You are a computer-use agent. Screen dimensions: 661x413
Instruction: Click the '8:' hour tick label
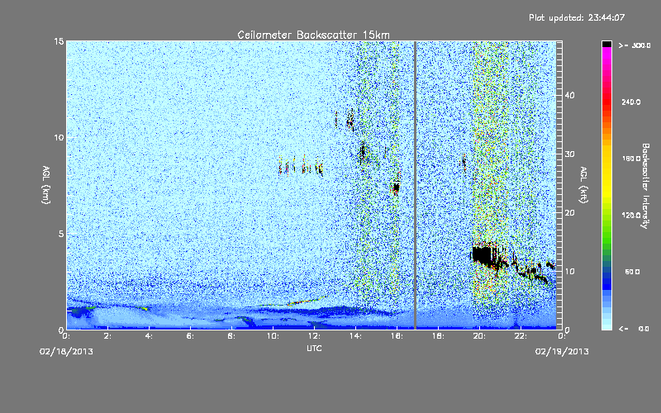pyautogui.click(x=231, y=336)
